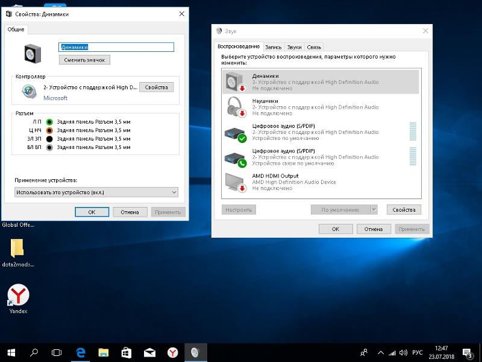482x362 pixels.
Task: Click 'Устройство по умолчанию' status text
Action: pos(286,138)
